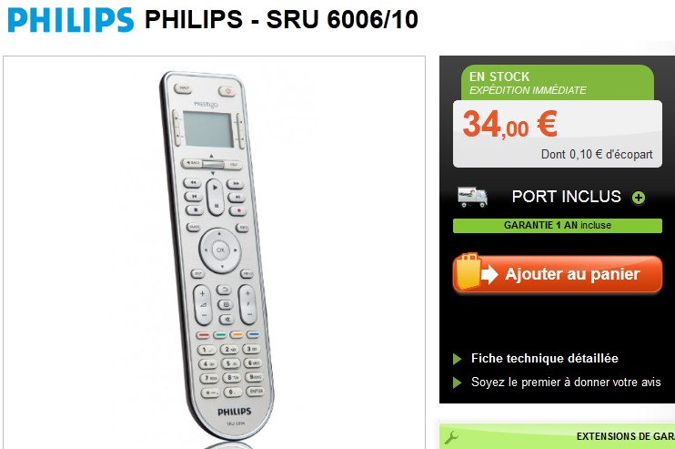Click the product title PHILIPS - SRU 6006/10
The width and height of the screenshot is (675, 449).
click(x=281, y=20)
